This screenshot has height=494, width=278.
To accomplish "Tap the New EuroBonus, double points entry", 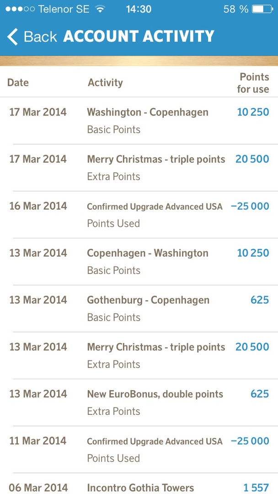I will (x=155, y=394).
